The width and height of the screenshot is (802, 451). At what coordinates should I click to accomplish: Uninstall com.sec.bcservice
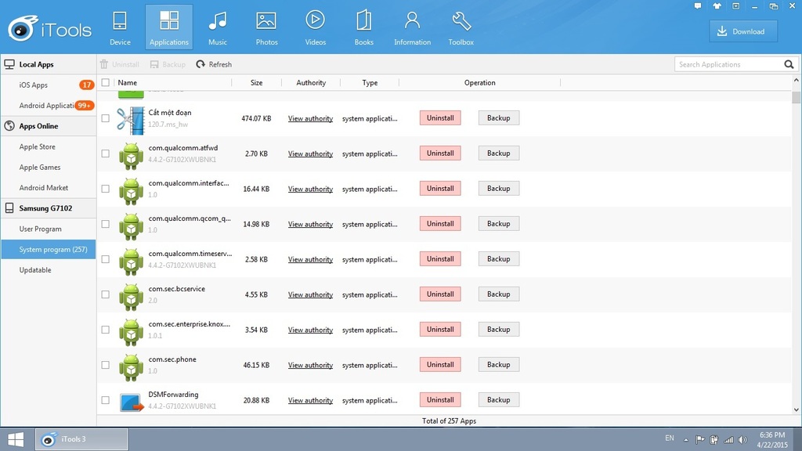point(440,294)
